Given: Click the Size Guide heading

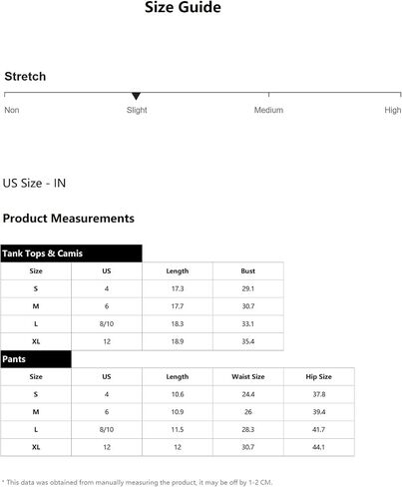Looking at the screenshot, I should [x=183, y=7].
